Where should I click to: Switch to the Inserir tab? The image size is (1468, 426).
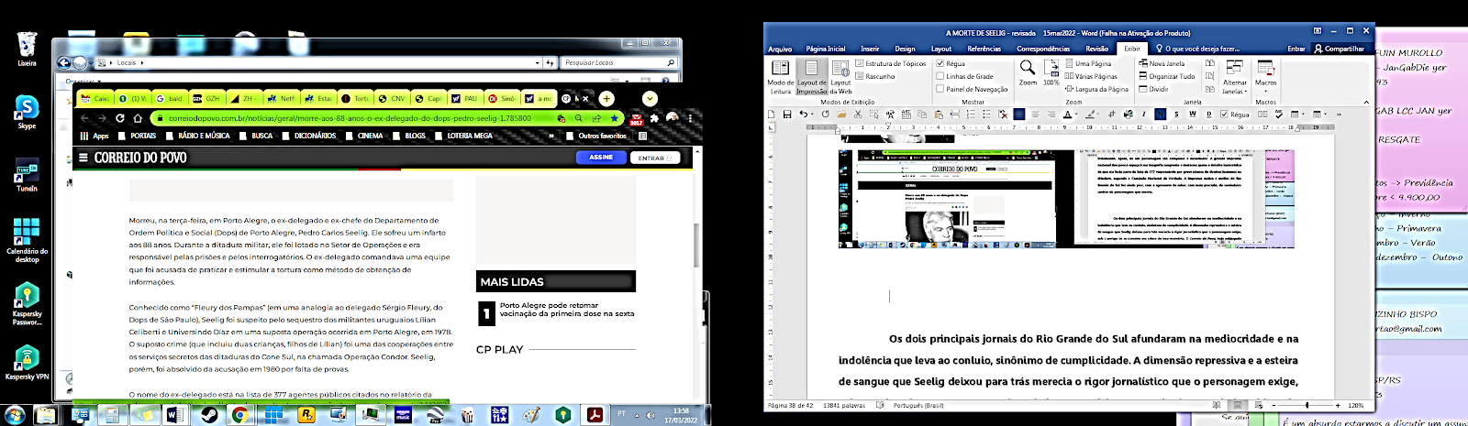870,49
